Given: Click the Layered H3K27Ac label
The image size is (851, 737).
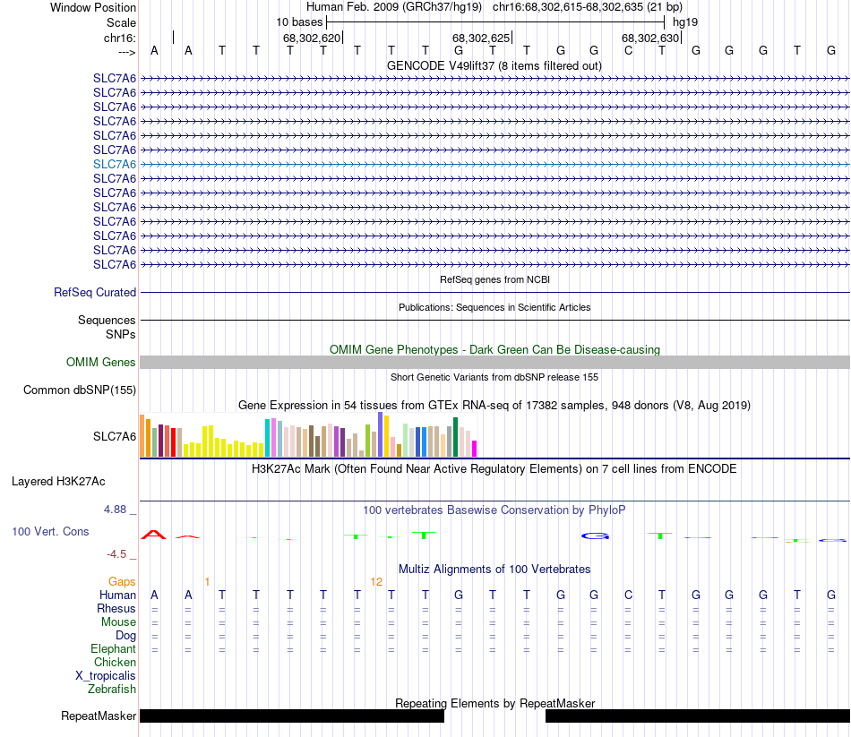Looking at the screenshot, I should click(58, 482).
